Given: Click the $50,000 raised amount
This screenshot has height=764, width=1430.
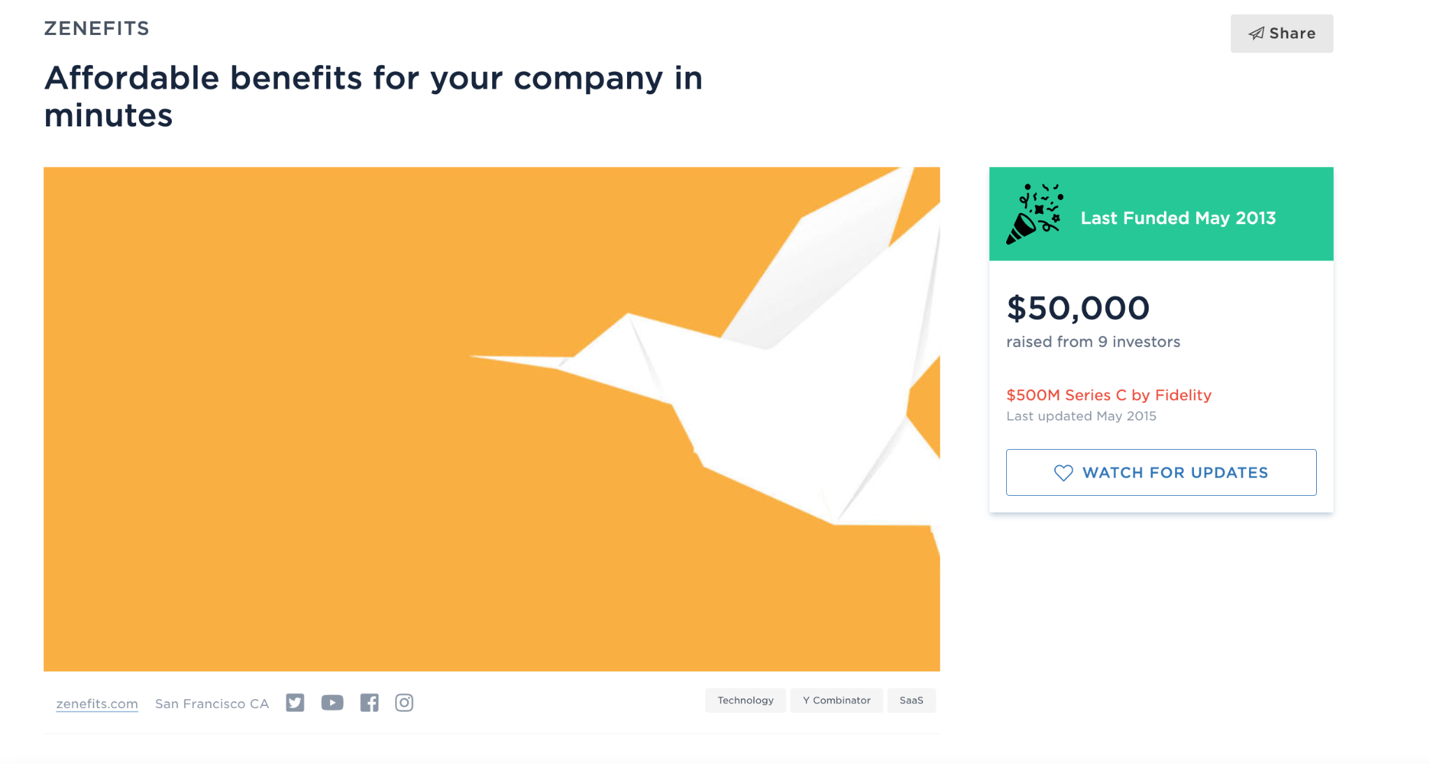Looking at the screenshot, I should pos(1078,308).
